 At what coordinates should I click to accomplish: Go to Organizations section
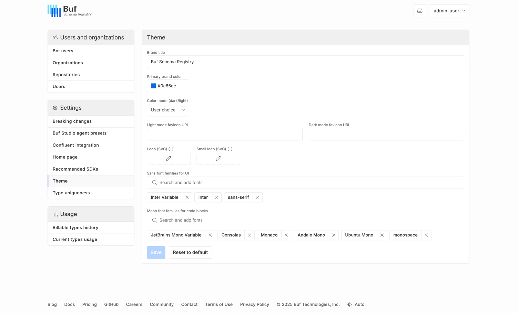(x=91, y=63)
